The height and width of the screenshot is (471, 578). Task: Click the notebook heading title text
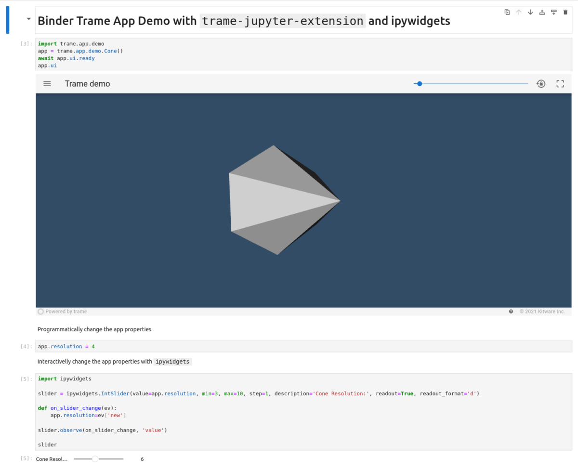pyautogui.click(x=244, y=21)
